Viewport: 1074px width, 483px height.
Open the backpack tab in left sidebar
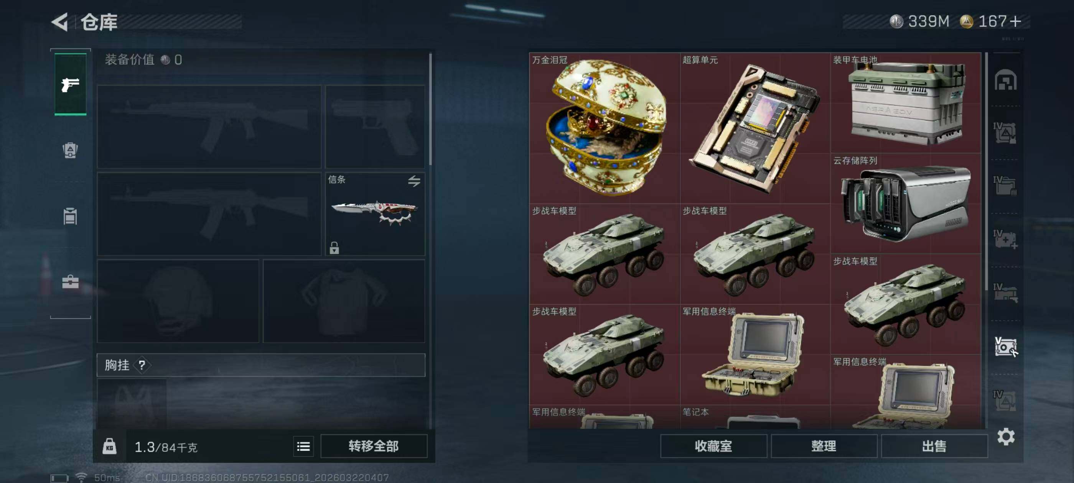point(70,150)
